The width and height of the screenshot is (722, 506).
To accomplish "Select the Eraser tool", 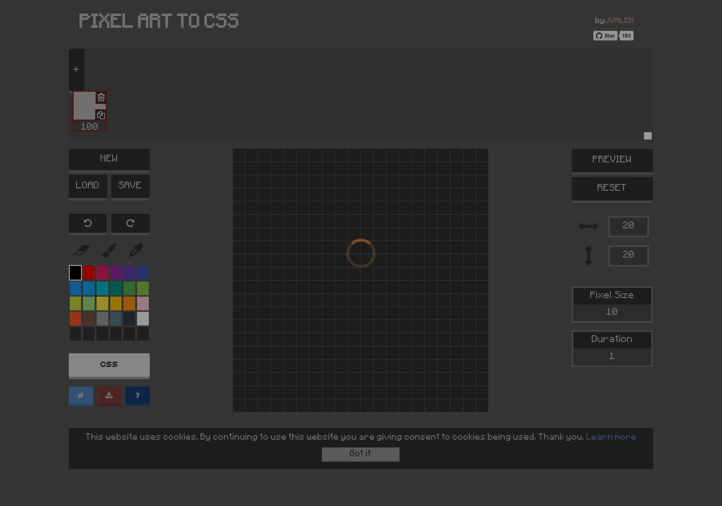I will (x=81, y=250).
